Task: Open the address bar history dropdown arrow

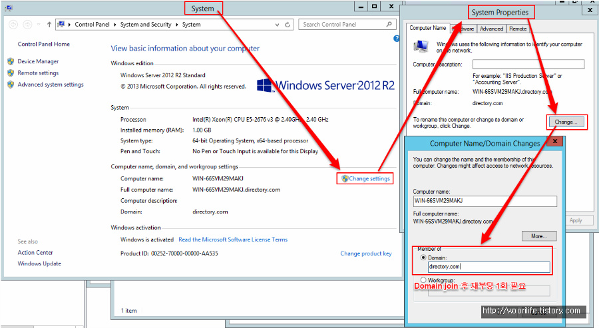Action: tap(277, 25)
